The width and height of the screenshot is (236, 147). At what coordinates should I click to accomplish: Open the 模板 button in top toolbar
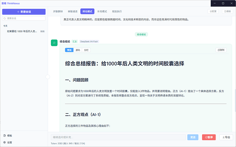tap(227, 11)
